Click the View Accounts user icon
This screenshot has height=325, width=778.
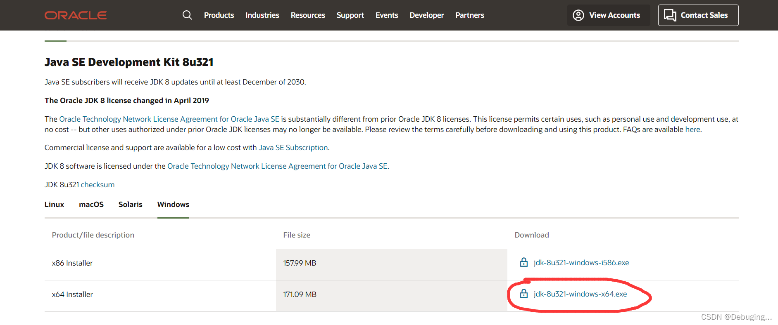click(x=578, y=15)
